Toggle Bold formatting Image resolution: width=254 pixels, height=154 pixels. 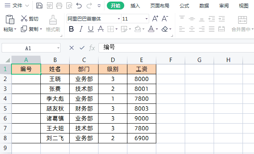[x=71, y=29]
